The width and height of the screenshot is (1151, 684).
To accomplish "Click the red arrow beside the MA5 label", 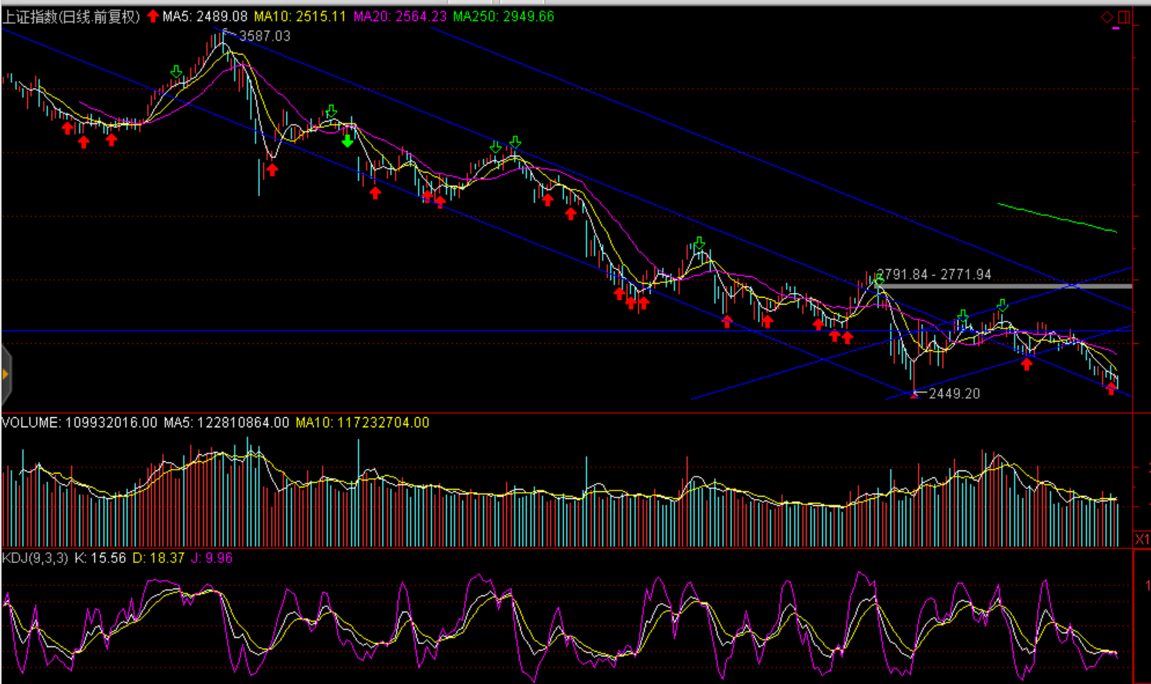I will pos(153,16).
